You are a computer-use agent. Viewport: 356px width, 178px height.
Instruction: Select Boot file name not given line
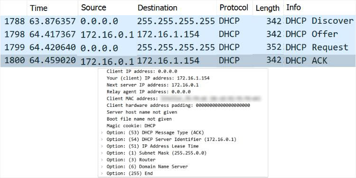pos(139,119)
